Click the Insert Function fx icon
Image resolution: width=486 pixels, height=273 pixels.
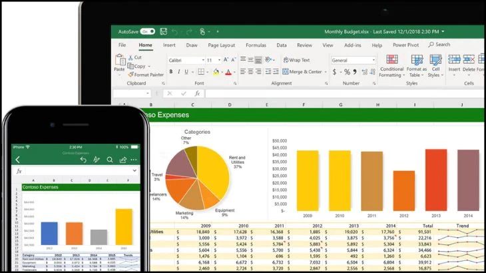point(197,93)
